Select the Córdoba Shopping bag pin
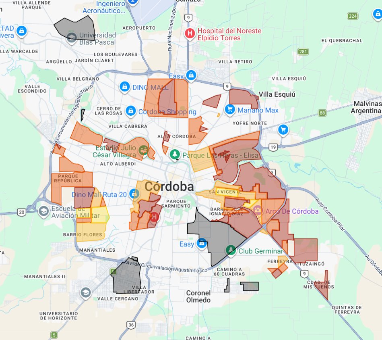 131,111
